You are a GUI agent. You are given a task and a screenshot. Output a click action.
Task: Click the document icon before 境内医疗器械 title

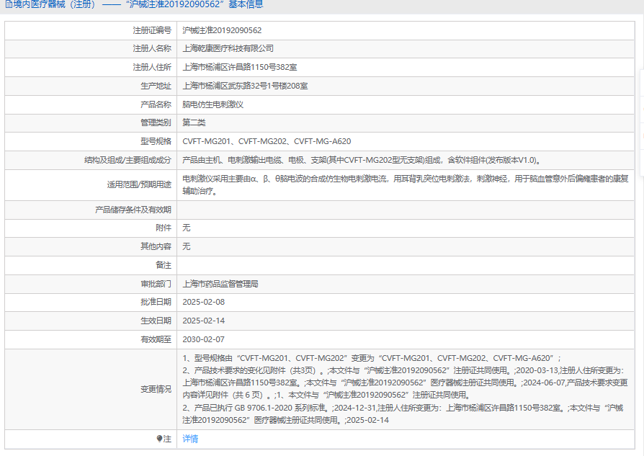(x=8, y=4)
